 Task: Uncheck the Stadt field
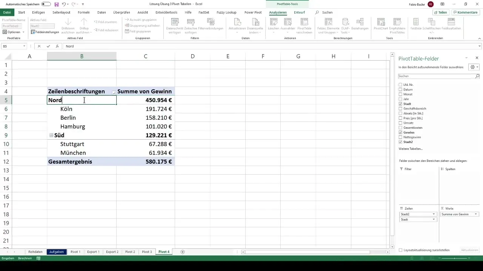coord(400,104)
